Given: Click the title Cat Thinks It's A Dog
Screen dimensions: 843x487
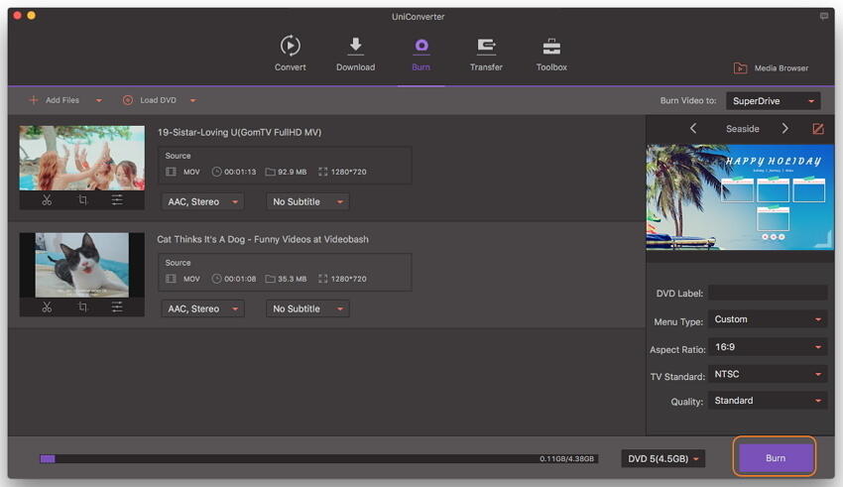Looking at the screenshot, I should click(263, 239).
